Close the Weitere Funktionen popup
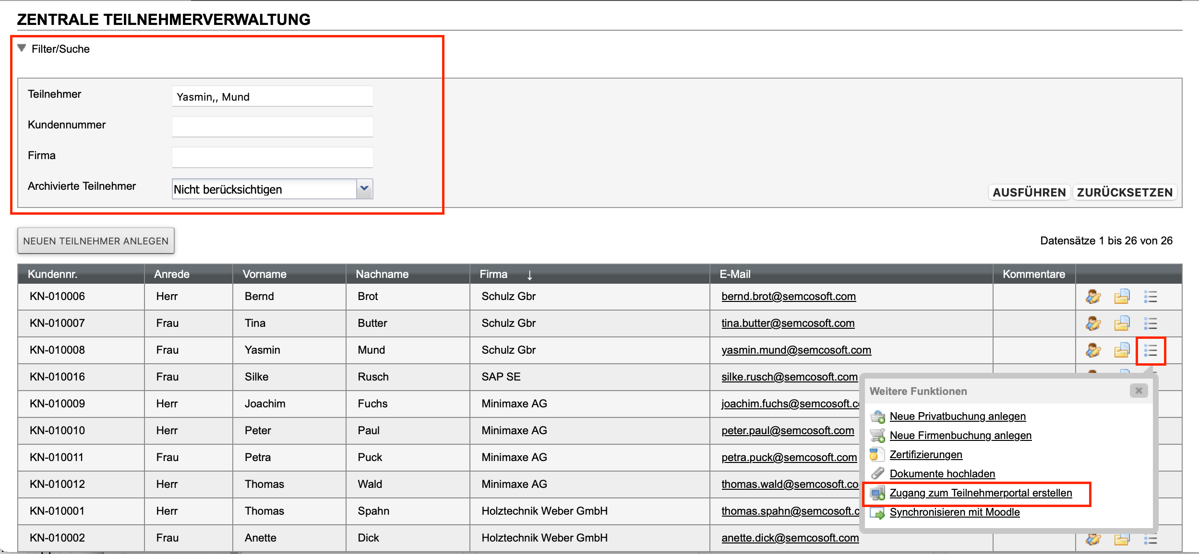This screenshot has width=1199, height=554. pyautogui.click(x=1139, y=391)
